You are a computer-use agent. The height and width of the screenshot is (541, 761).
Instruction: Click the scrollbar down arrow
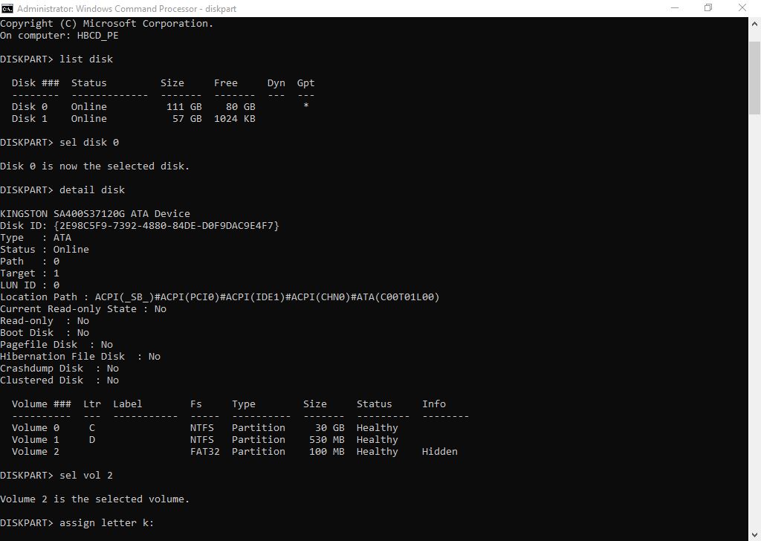[754, 534]
